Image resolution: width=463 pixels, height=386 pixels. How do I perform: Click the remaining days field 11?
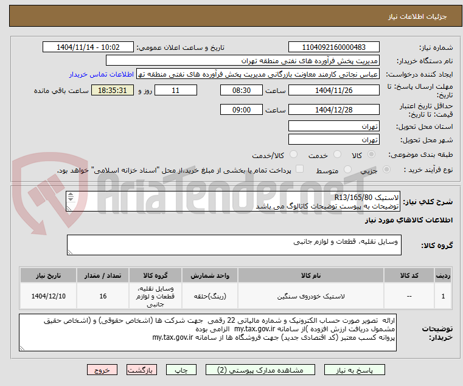tap(176, 91)
